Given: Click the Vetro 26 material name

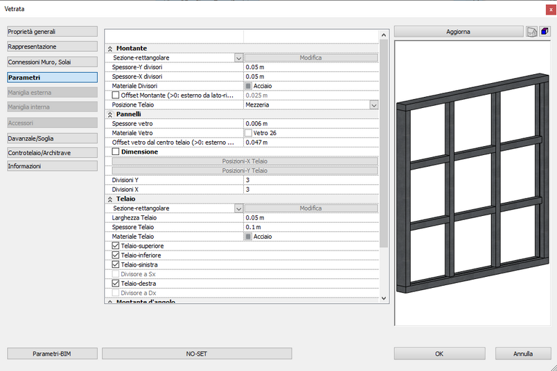Looking at the screenshot, I should (265, 133).
